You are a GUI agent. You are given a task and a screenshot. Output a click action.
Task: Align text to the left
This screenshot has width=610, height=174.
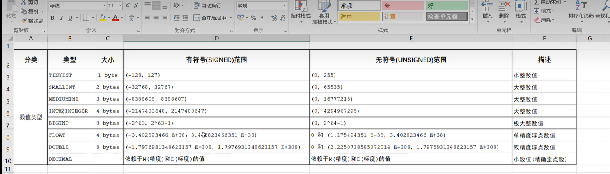click(147, 18)
